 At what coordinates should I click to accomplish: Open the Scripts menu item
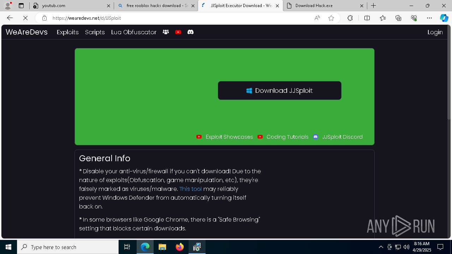pos(95,32)
